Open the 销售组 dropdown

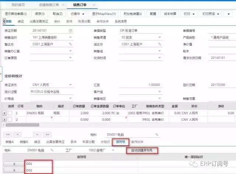pos(160,51)
